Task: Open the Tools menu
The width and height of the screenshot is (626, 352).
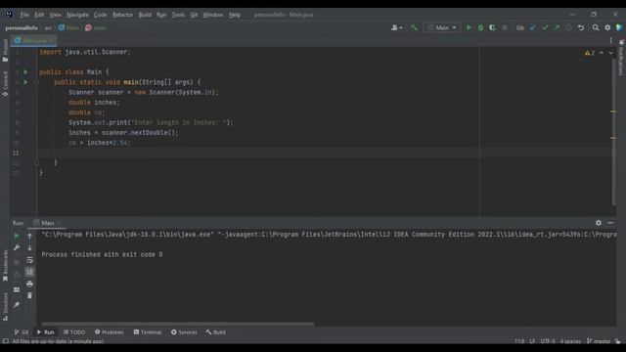Action: 178,15
